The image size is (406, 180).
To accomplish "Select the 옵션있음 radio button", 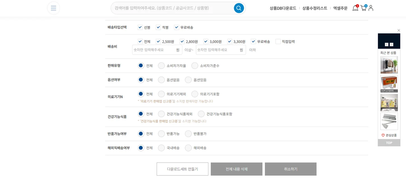I will [x=188, y=80].
